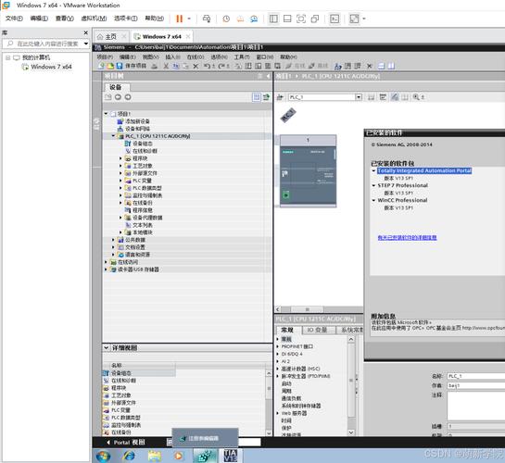505x463 pixels.
Task: Click the TIA cut scissors icon
Action: [x=166, y=66]
